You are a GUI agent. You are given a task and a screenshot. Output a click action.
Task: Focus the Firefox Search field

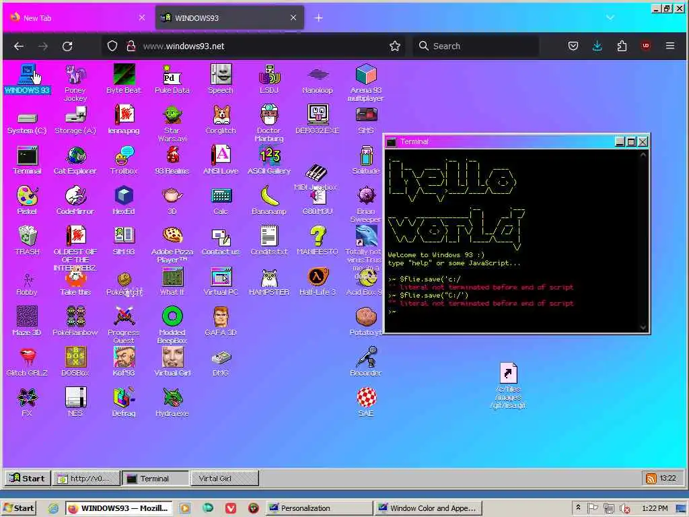tap(476, 46)
